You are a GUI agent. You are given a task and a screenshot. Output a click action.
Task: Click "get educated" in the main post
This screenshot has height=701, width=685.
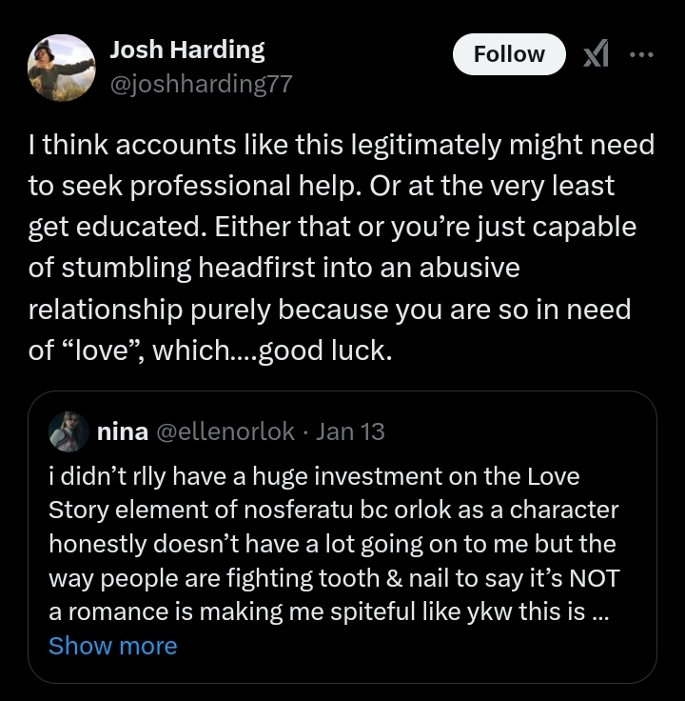tap(110, 227)
